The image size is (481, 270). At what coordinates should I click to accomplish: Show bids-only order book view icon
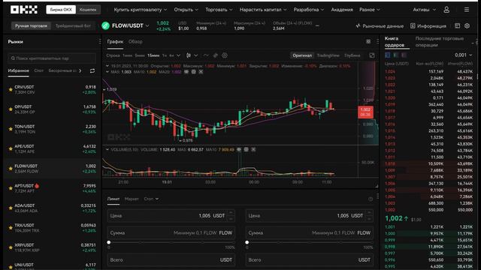click(396, 55)
